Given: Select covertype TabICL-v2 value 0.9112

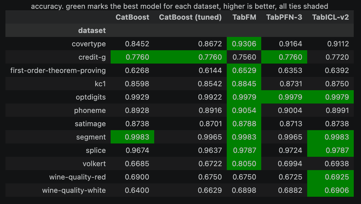Looking at the screenshot, I should pyautogui.click(x=338, y=44).
